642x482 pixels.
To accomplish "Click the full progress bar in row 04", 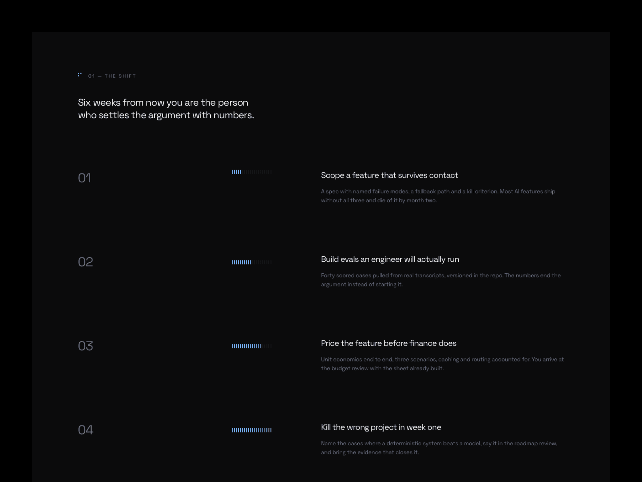I will pyautogui.click(x=252, y=430).
